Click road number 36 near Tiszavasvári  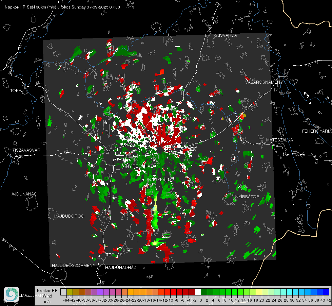coord(21,156)
